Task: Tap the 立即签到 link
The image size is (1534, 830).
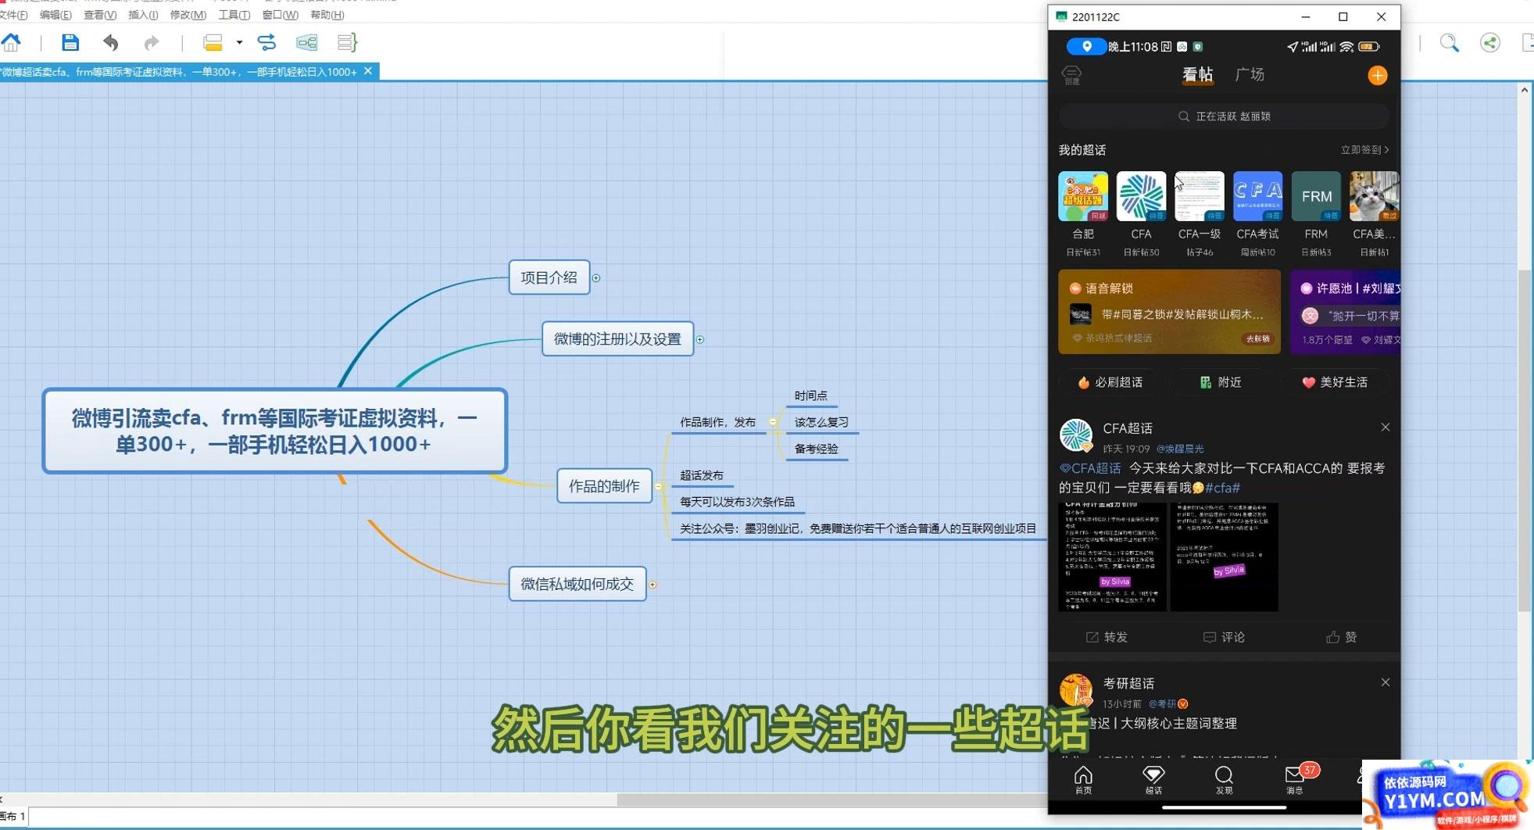Action: coord(1364,149)
